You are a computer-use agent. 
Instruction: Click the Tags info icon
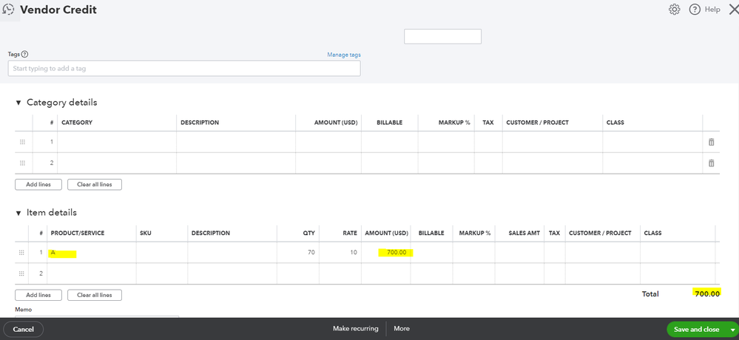(25, 54)
